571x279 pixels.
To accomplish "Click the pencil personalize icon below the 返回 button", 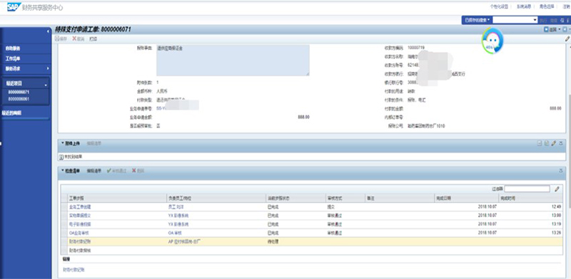I will [x=567, y=38].
